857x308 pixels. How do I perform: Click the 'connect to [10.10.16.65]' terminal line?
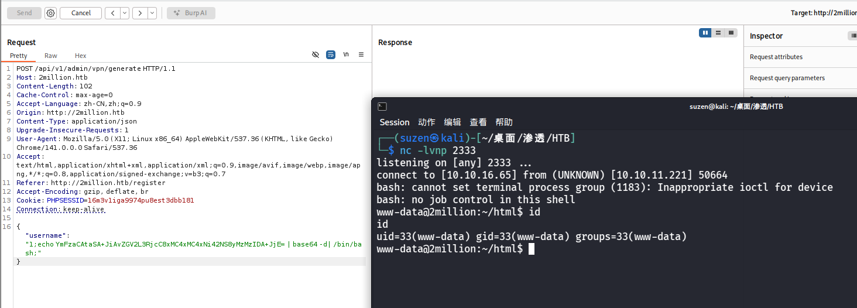click(x=552, y=175)
